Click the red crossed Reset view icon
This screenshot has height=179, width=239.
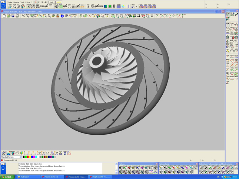coord(143,16)
